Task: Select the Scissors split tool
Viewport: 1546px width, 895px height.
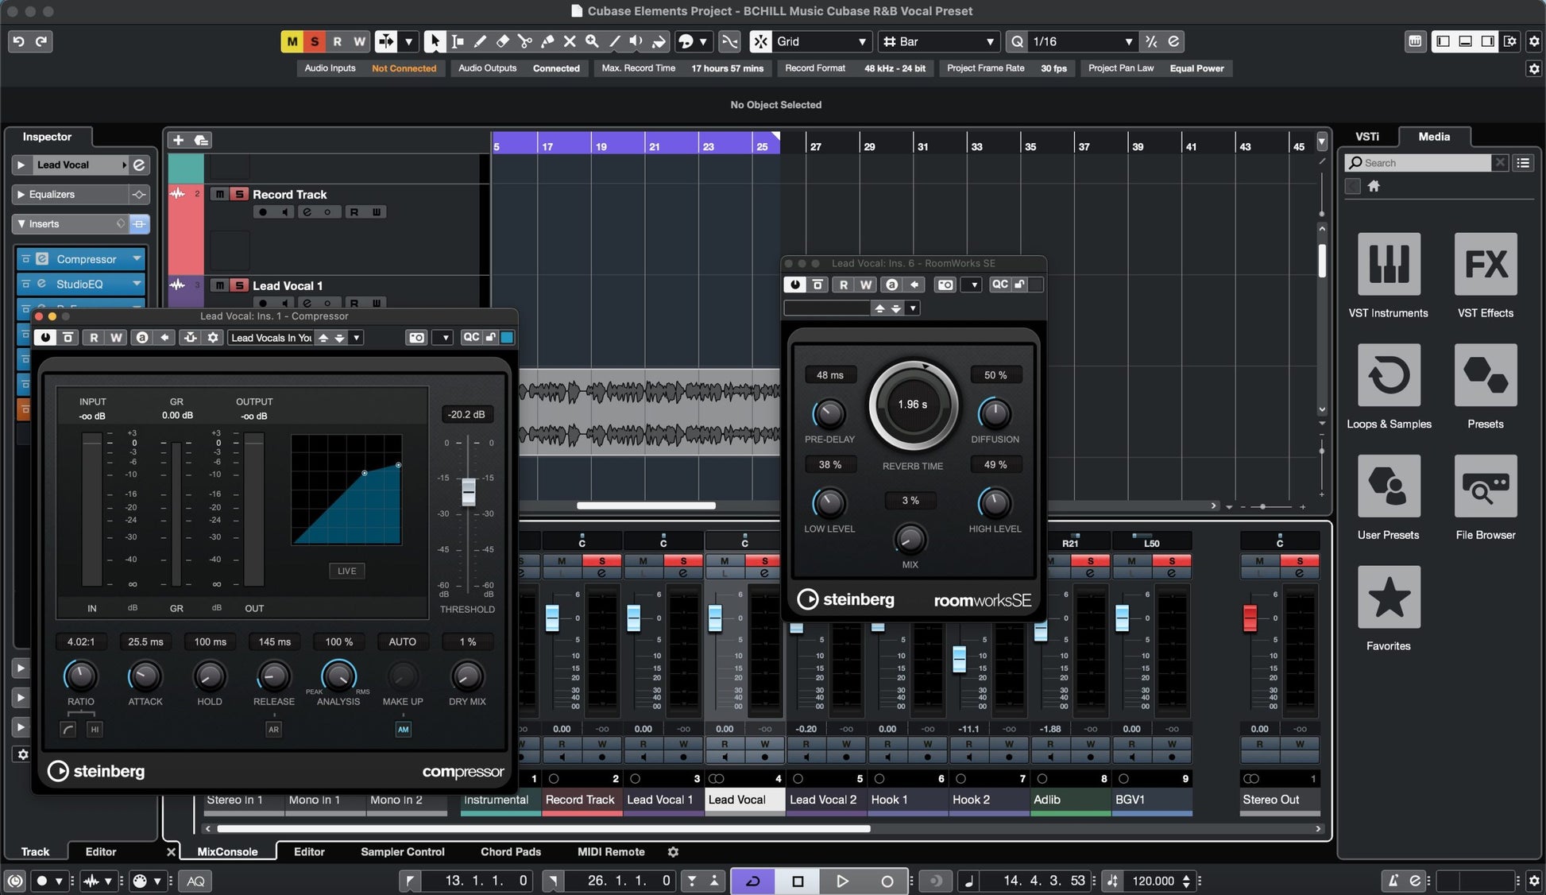Action: pos(524,41)
